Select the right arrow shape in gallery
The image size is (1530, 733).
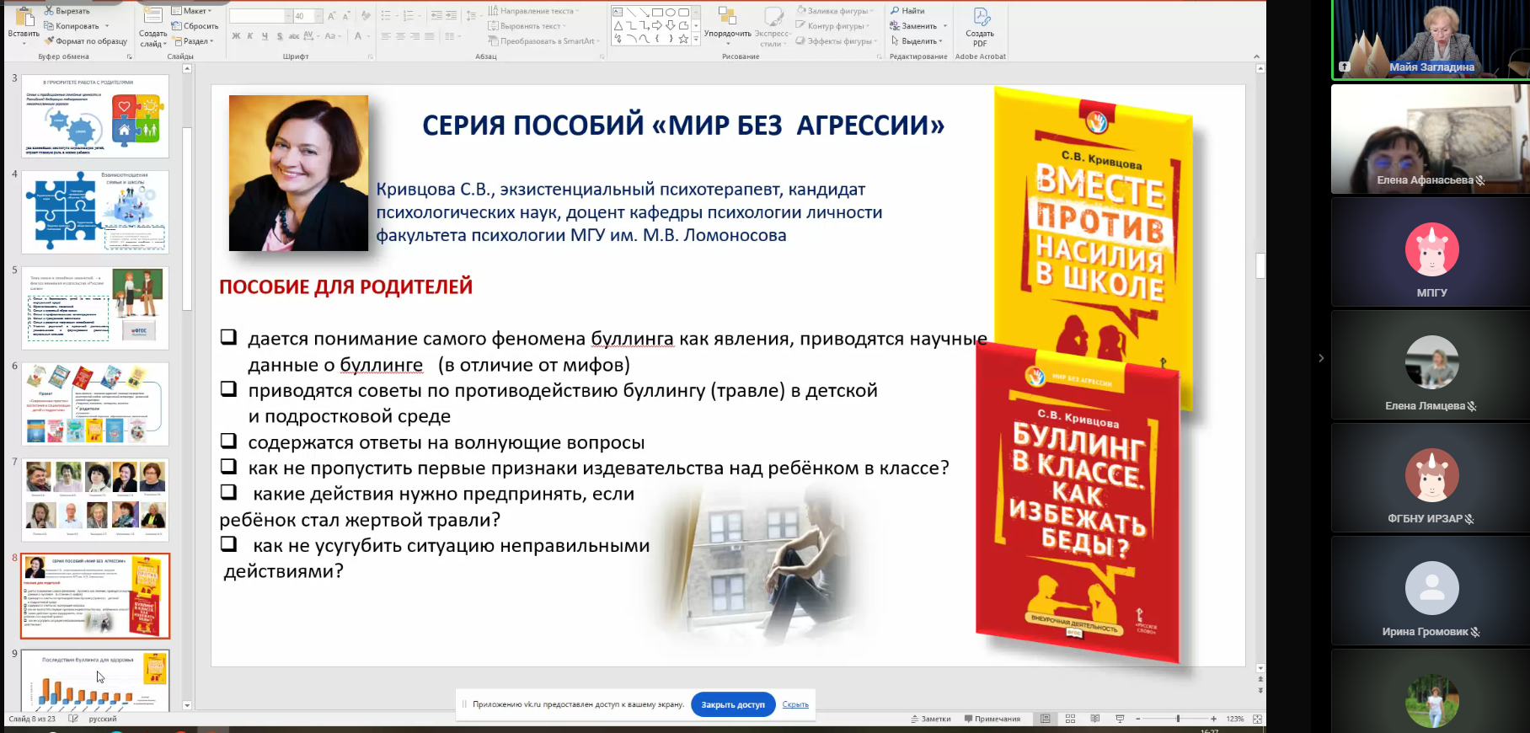point(657,25)
